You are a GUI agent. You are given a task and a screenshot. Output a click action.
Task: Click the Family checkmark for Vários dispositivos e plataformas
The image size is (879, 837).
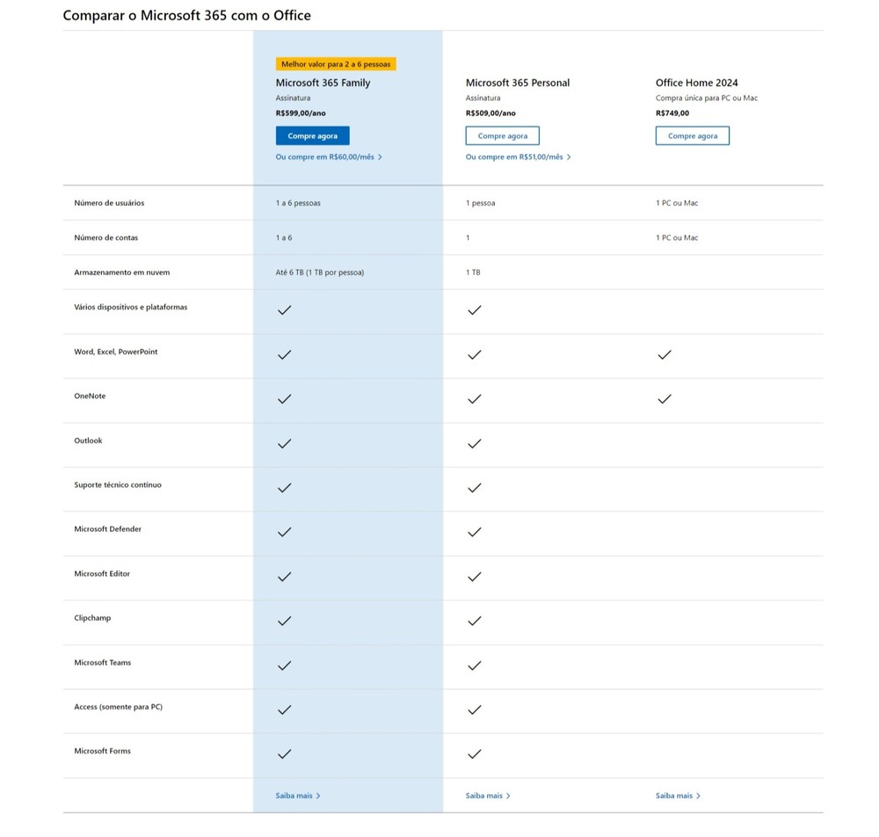pos(284,310)
